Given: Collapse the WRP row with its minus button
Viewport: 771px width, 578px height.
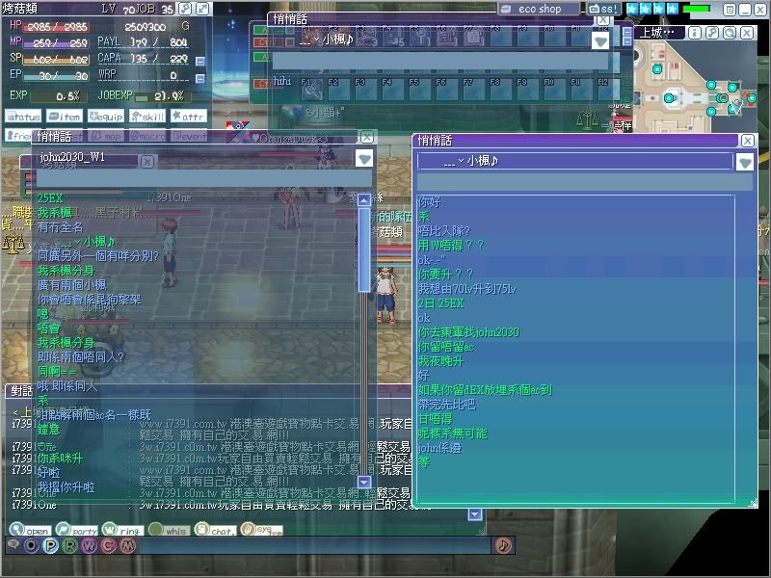Looking at the screenshot, I should point(200,79).
